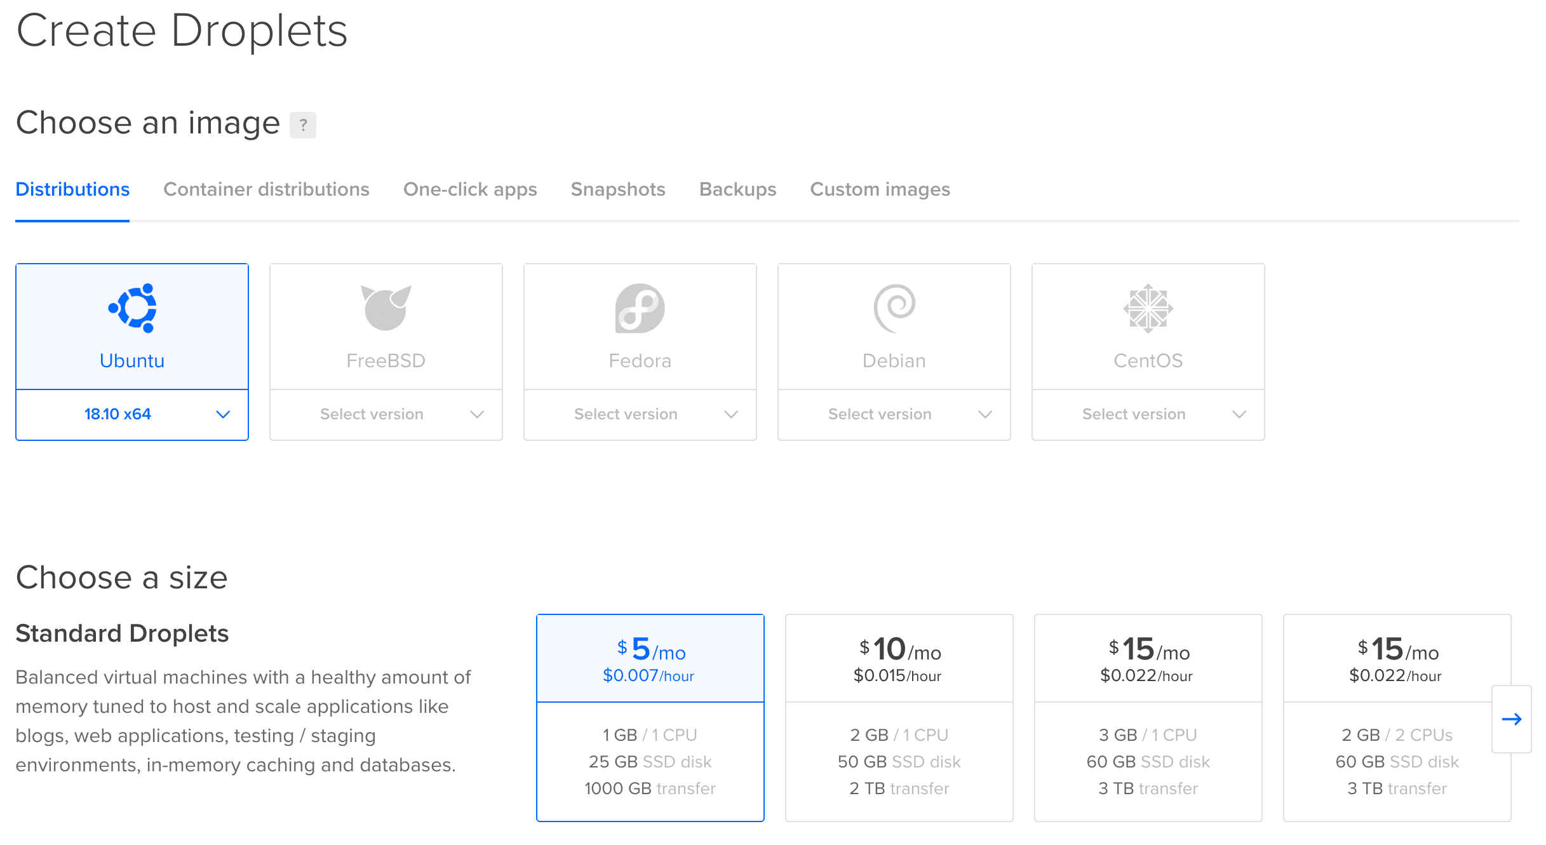The image size is (1546, 845).
Task: Switch to Container distributions tab
Action: 266,189
